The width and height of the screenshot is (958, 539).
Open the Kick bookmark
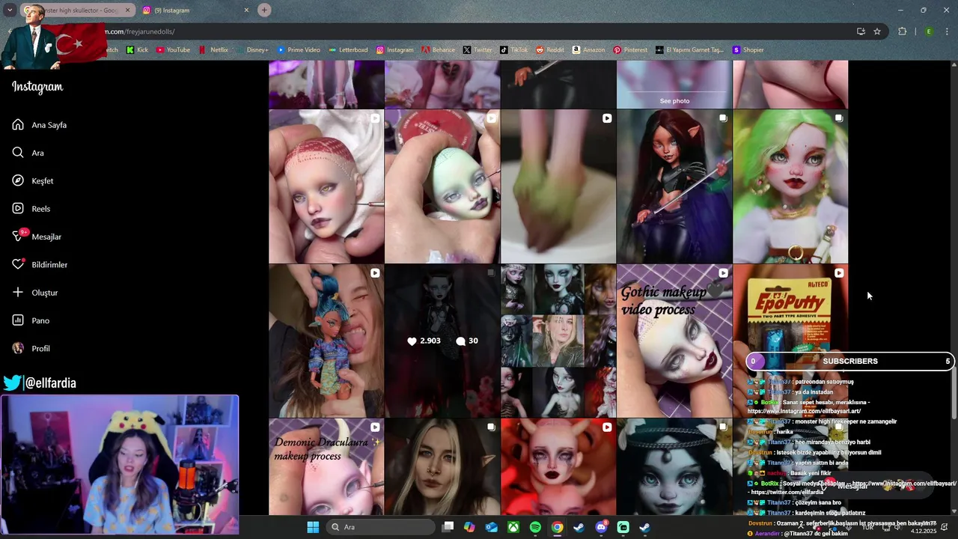pos(137,50)
